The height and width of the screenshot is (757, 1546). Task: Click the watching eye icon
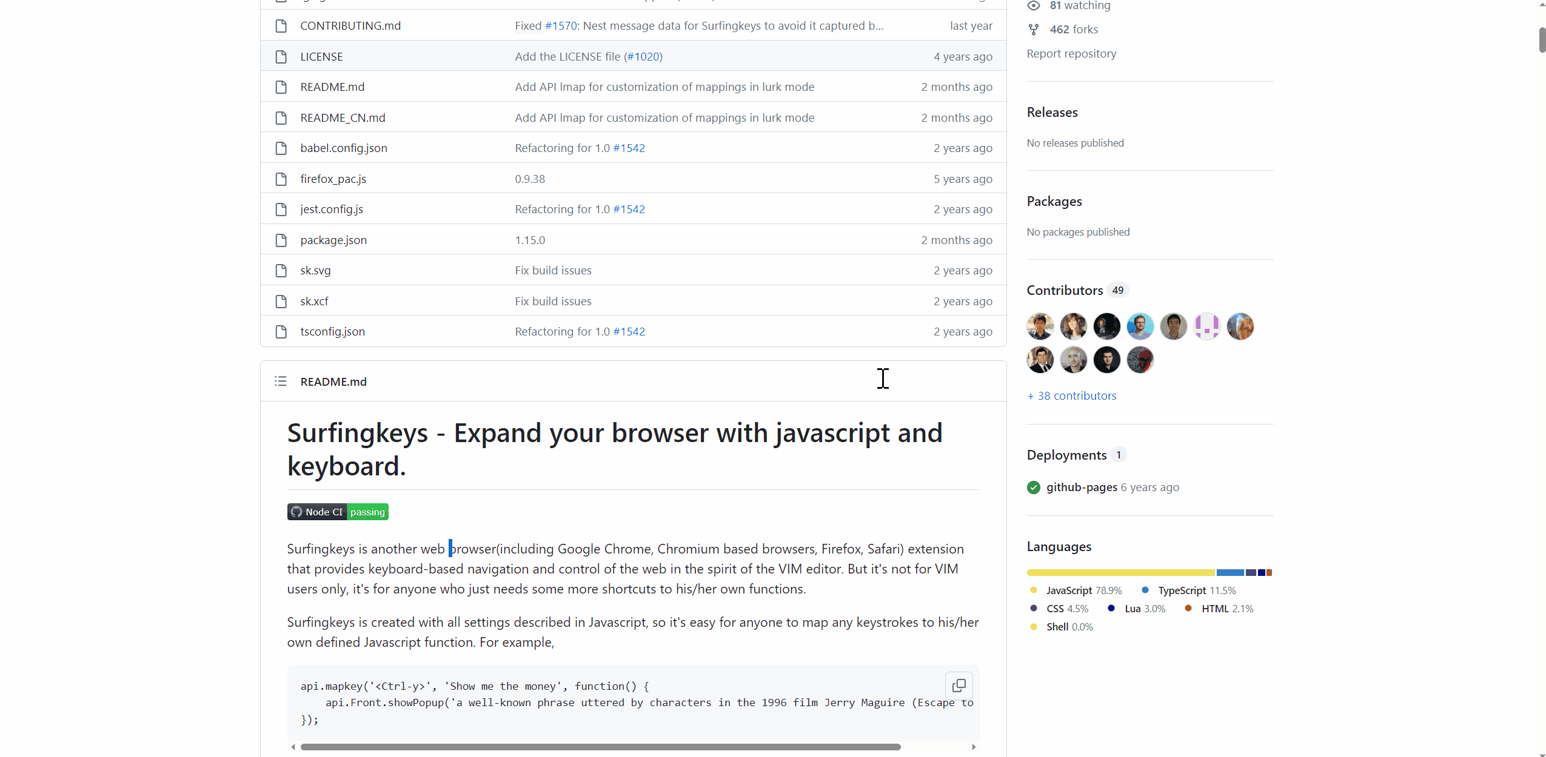(1033, 5)
